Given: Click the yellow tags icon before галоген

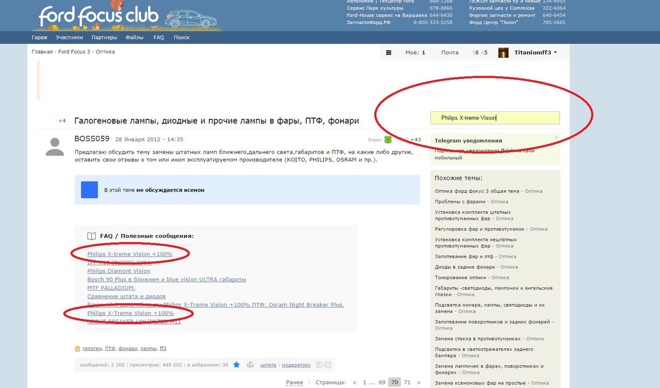Looking at the screenshot, I should click(x=77, y=349).
